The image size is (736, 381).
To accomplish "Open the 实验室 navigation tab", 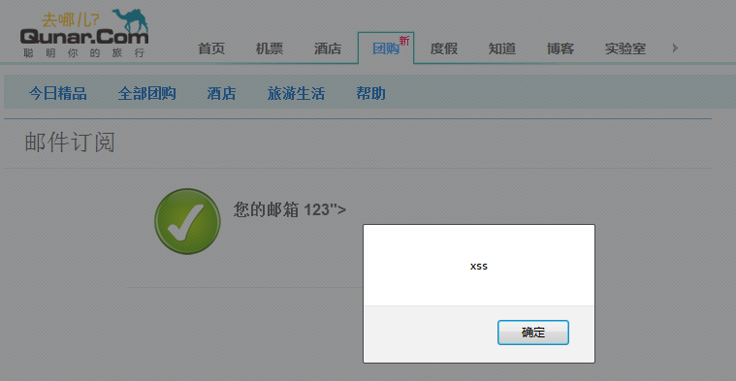I will tap(625, 48).
